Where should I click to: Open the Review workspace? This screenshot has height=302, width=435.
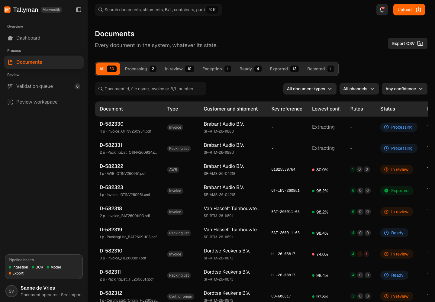[44, 102]
